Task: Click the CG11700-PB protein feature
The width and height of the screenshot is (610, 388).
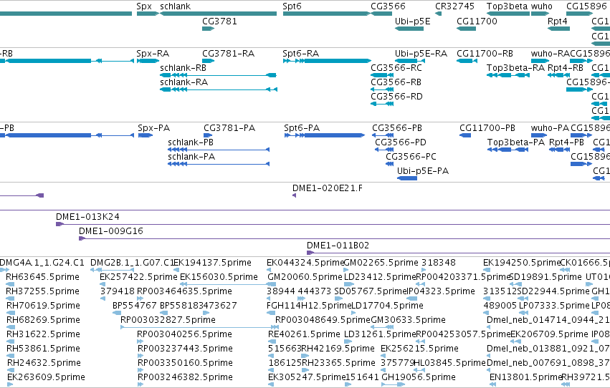Action: (465, 135)
